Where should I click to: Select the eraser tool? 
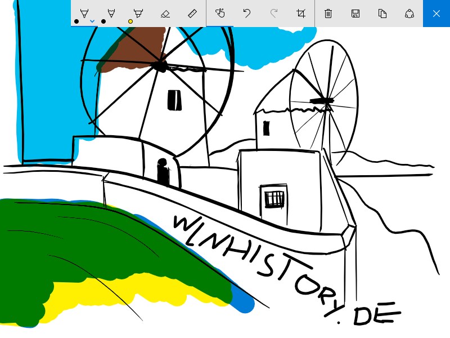pyautogui.click(x=165, y=14)
